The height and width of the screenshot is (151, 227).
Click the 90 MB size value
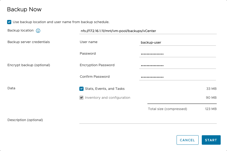click(211, 98)
